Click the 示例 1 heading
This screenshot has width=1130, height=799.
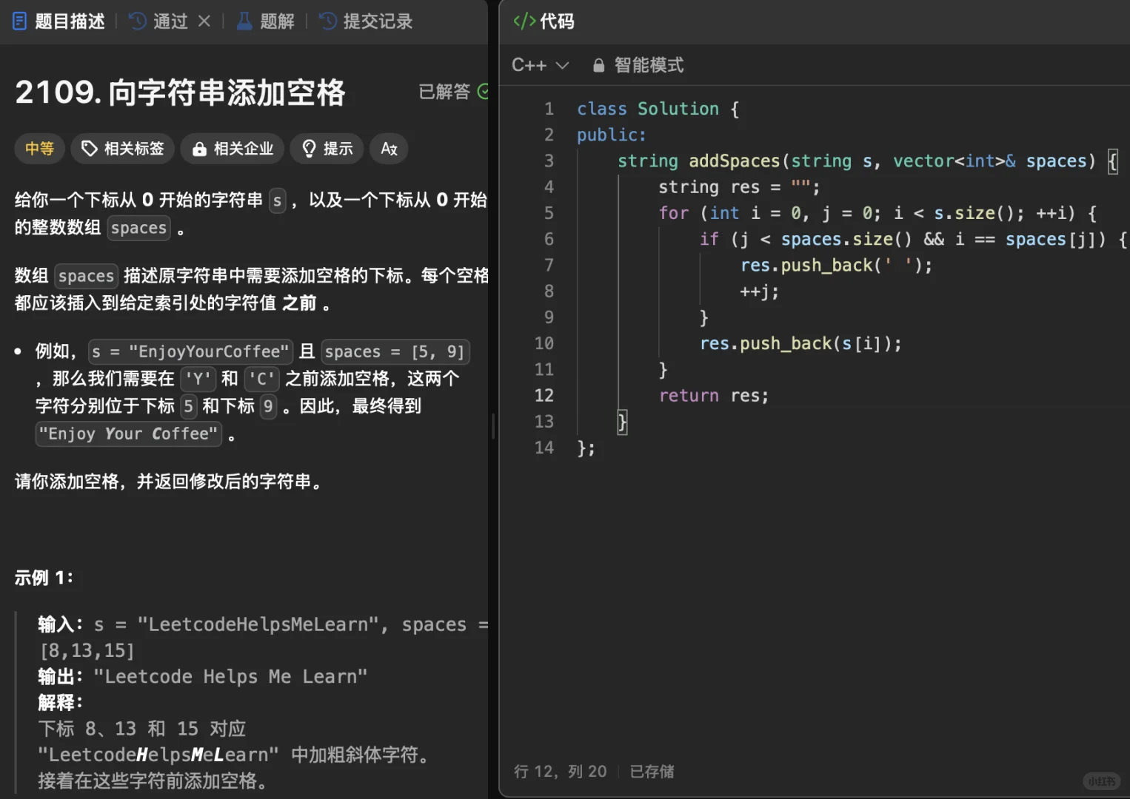coord(44,578)
